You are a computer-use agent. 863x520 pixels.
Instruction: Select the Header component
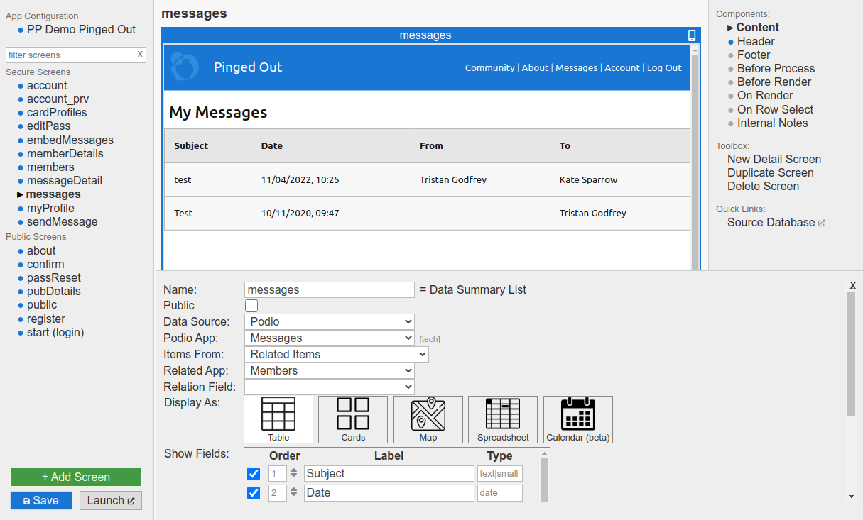[x=756, y=42]
